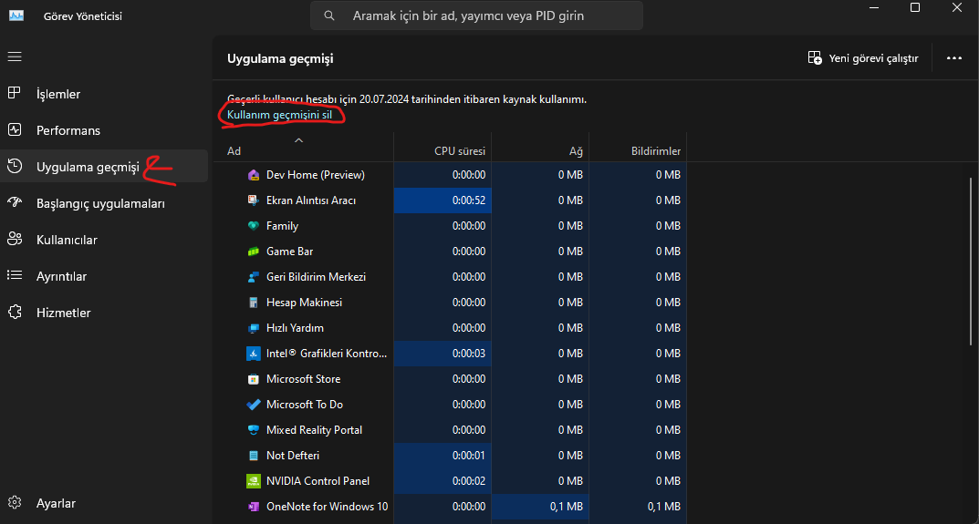Open Ayarlar at the sidebar bottom
Screen dimensions: 979x524
[104, 503]
